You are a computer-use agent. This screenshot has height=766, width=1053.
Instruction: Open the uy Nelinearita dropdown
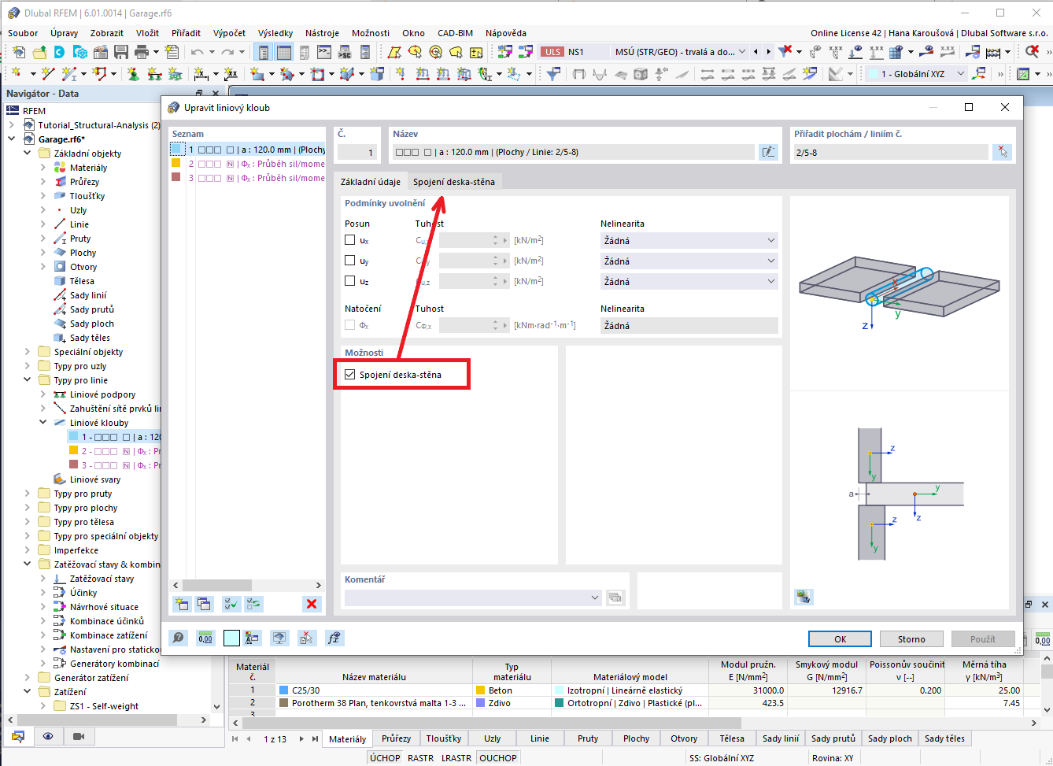click(x=689, y=261)
